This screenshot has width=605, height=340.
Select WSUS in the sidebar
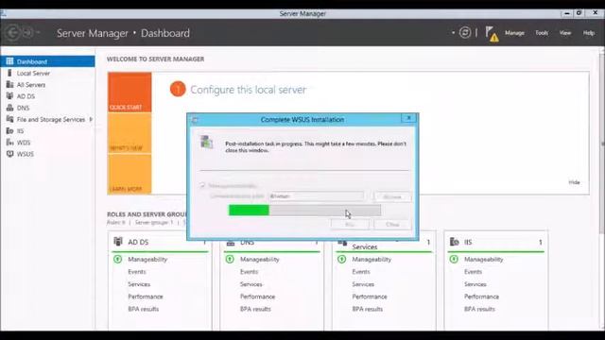pos(47,154)
